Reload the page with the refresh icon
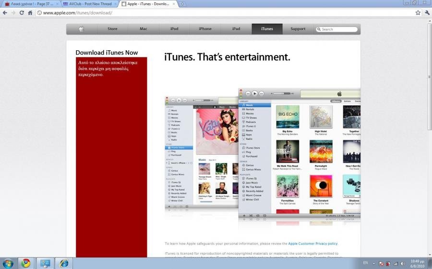This screenshot has height=269, width=432. pyautogui.click(x=22, y=13)
